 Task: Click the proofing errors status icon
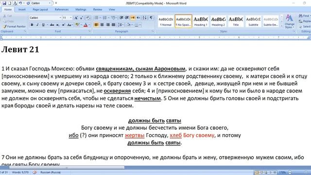point(35,173)
